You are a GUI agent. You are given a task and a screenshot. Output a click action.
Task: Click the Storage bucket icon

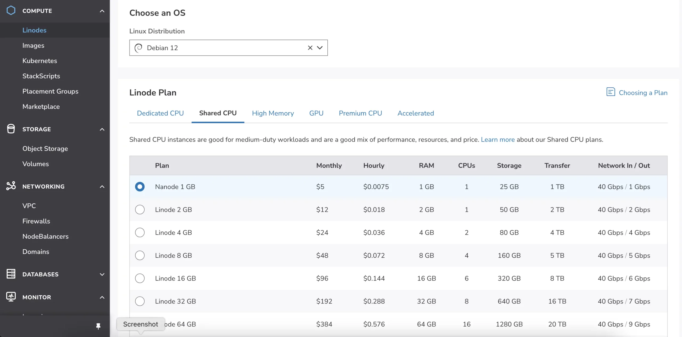coord(11,129)
